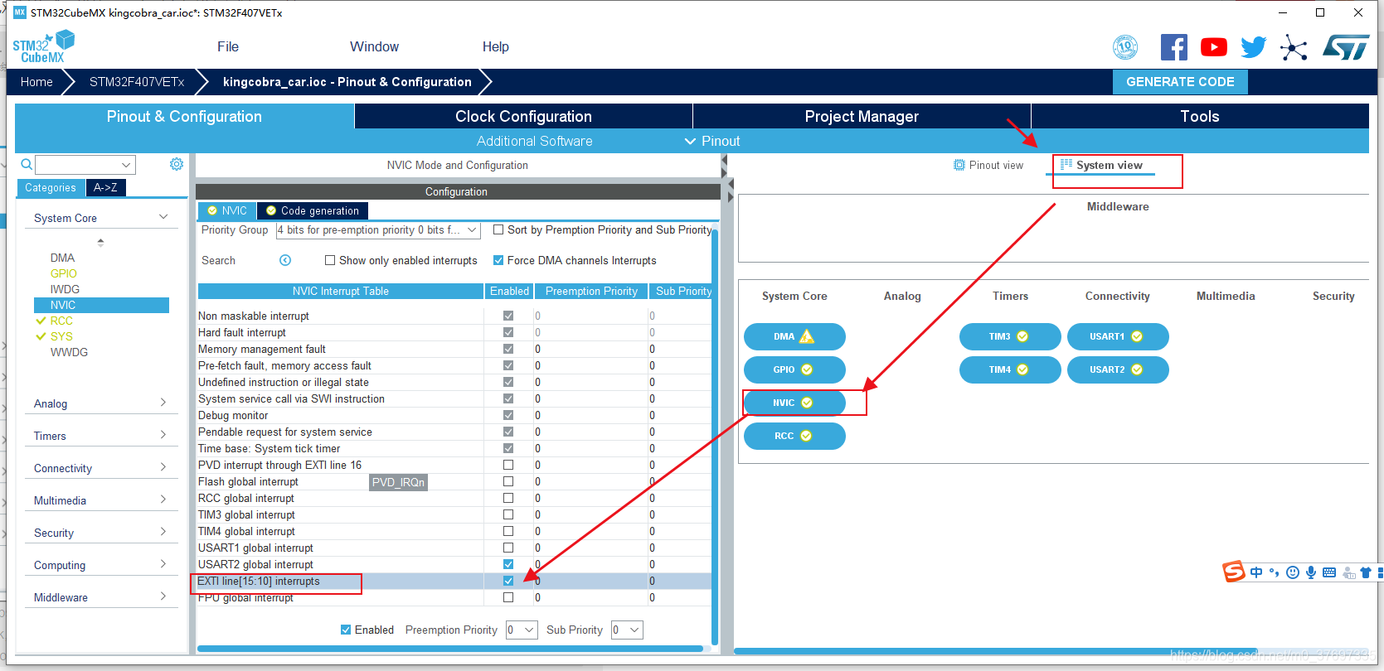Image resolution: width=1384 pixels, height=671 pixels.
Task: Expand the Middleware category
Action: click(x=101, y=597)
